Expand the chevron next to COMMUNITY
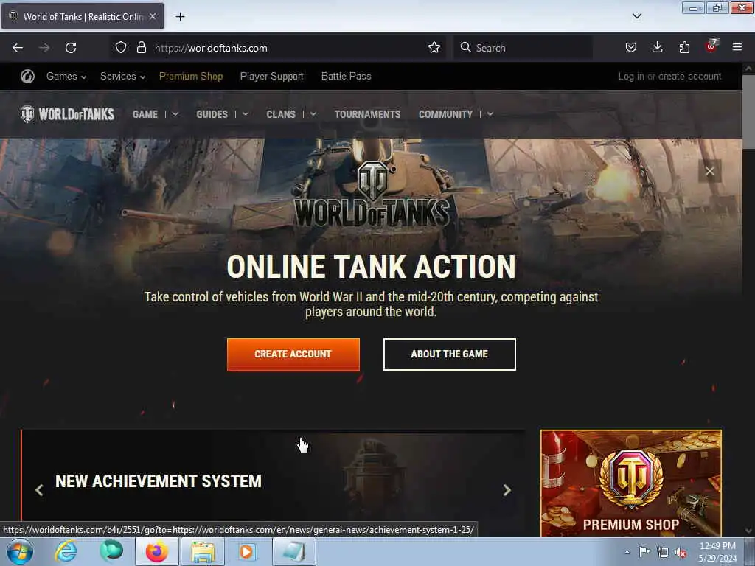Viewport: 755px width, 566px height. pos(490,114)
